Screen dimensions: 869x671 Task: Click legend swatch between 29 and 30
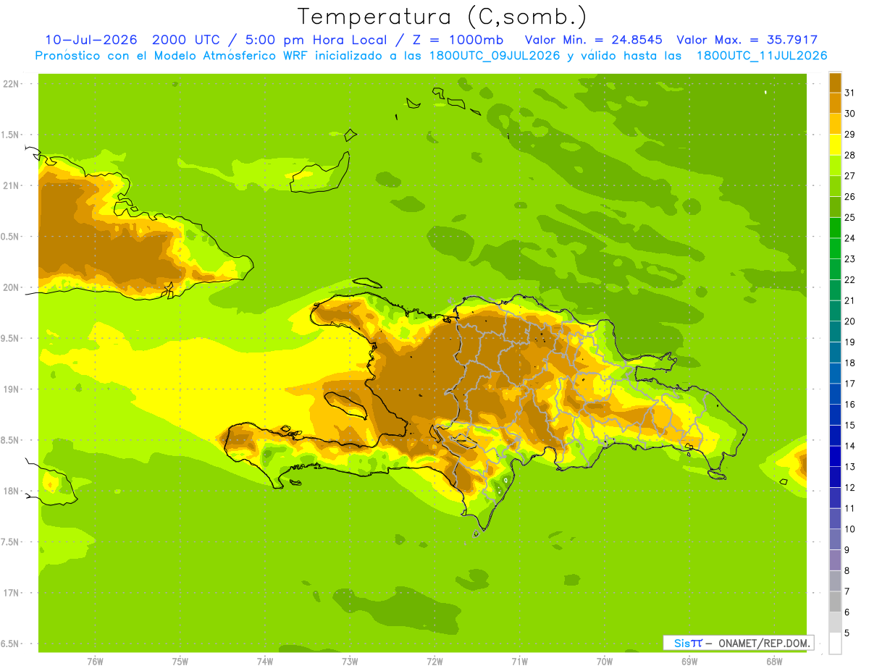coord(835,124)
